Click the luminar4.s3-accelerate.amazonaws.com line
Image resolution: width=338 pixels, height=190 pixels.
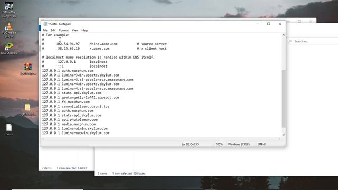tap(88, 89)
